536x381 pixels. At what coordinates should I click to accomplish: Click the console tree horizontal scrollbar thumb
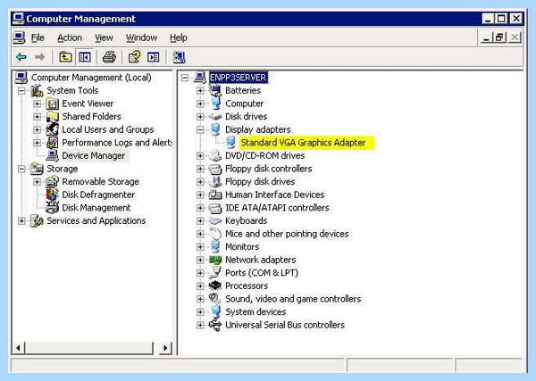tap(88, 348)
